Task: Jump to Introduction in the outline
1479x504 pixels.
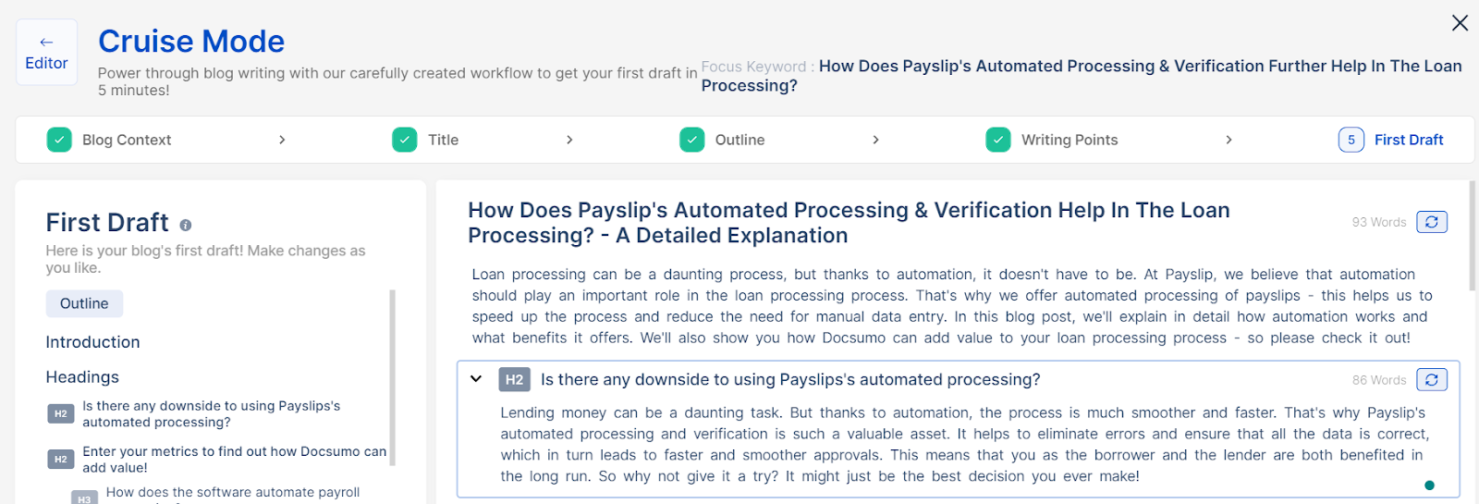Action: (92, 342)
